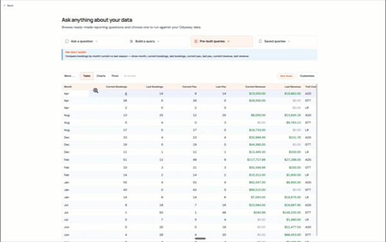Sort by the Last Bookings column header
The height and width of the screenshot is (242, 386).
[x=154, y=87]
